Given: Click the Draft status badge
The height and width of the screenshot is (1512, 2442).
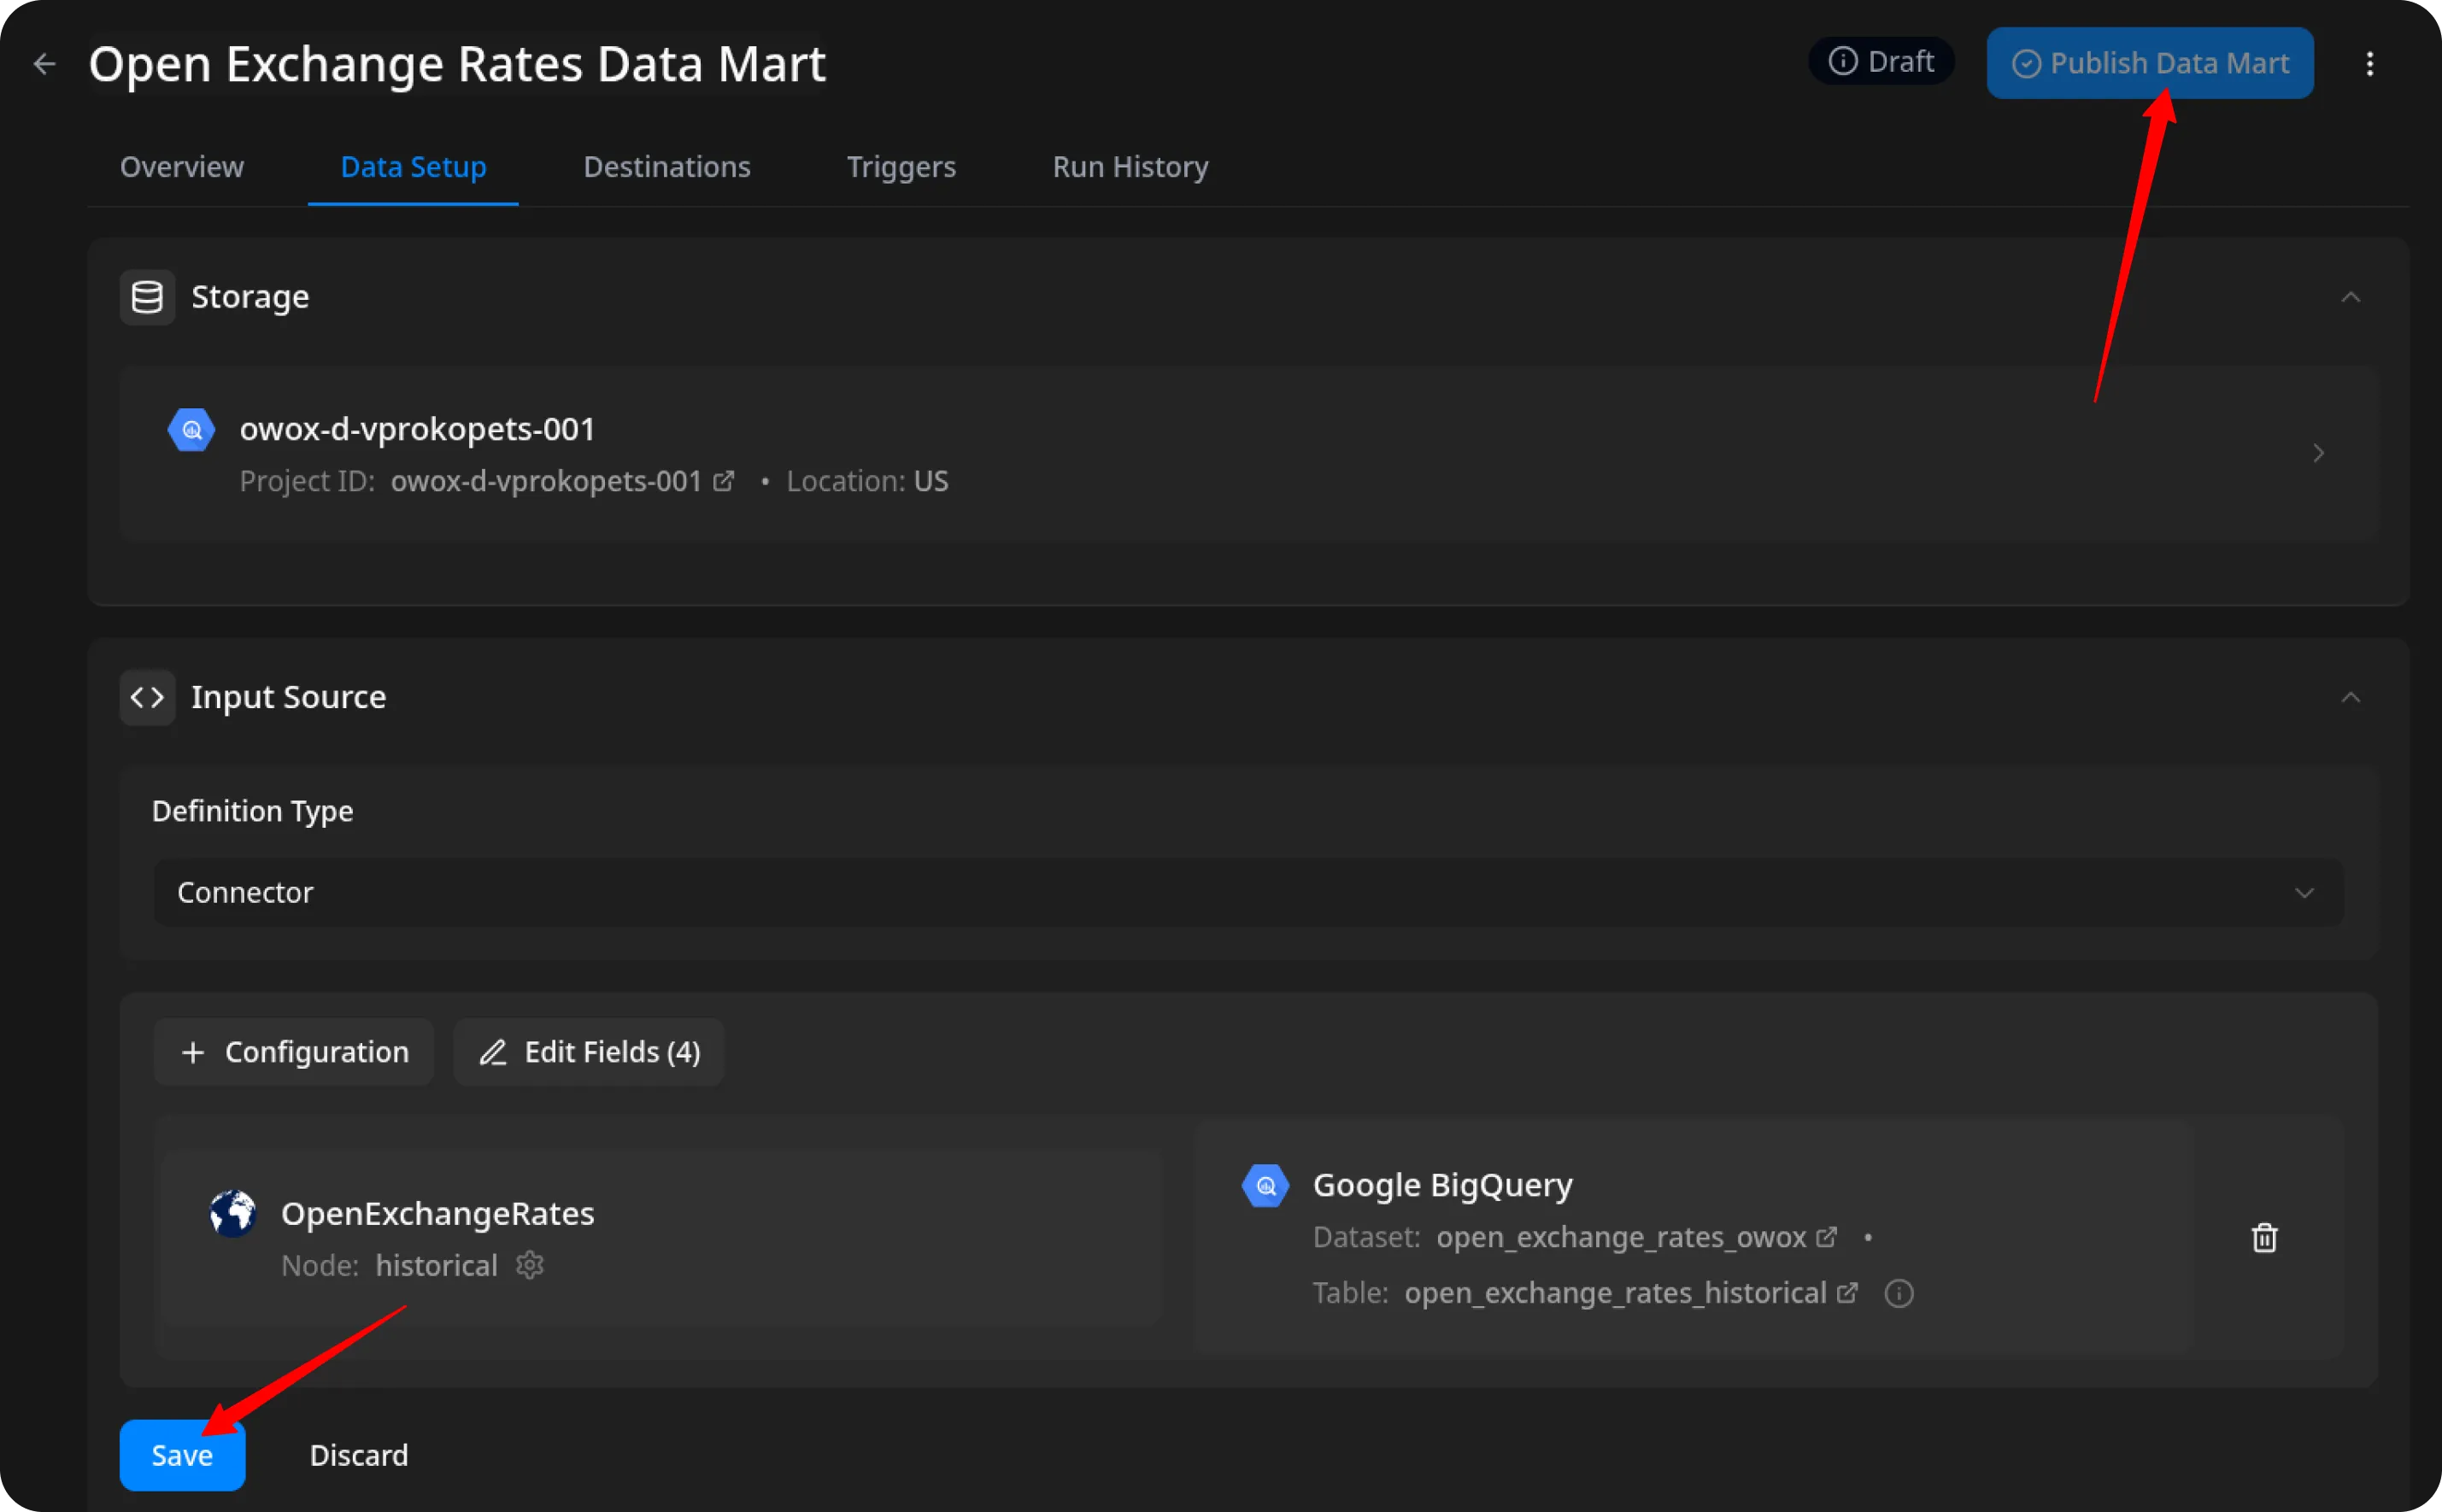Looking at the screenshot, I should point(1881,62).
